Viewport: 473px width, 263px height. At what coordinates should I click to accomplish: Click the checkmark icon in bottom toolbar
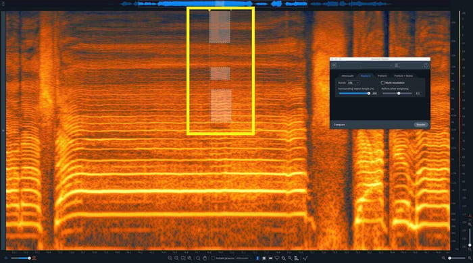click(305, 258)
